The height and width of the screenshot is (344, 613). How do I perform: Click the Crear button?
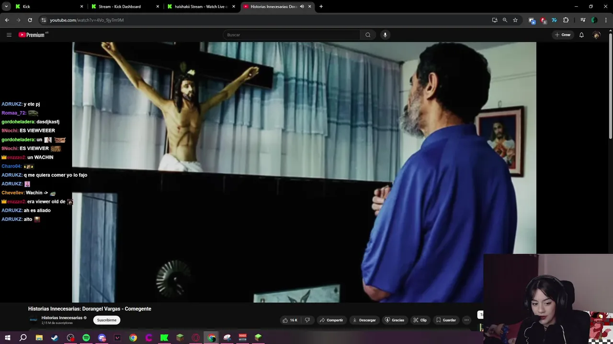pyautogui.click(x=563, y=35)
